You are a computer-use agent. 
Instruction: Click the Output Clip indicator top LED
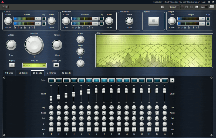coord(208,19)
